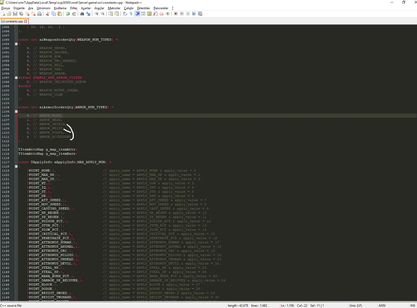Click the Save file icon
This screenshot has width=417, height=308.
coord(15,14)
